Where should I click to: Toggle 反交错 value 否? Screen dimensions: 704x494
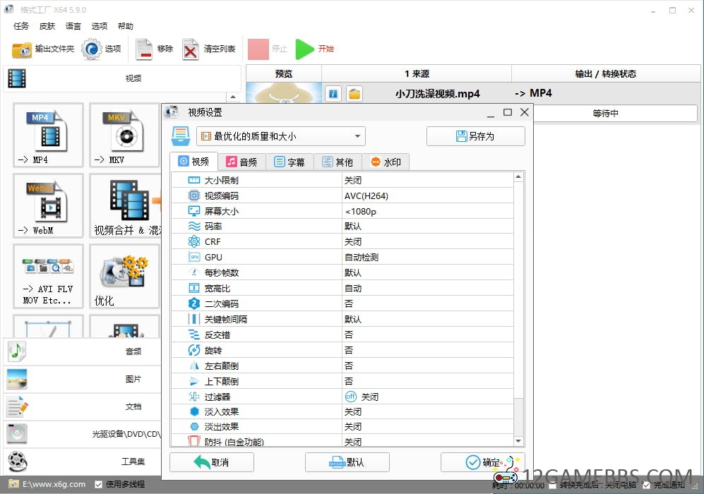point(428,335)
